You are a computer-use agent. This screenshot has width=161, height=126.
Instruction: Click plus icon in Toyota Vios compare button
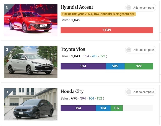129,50
